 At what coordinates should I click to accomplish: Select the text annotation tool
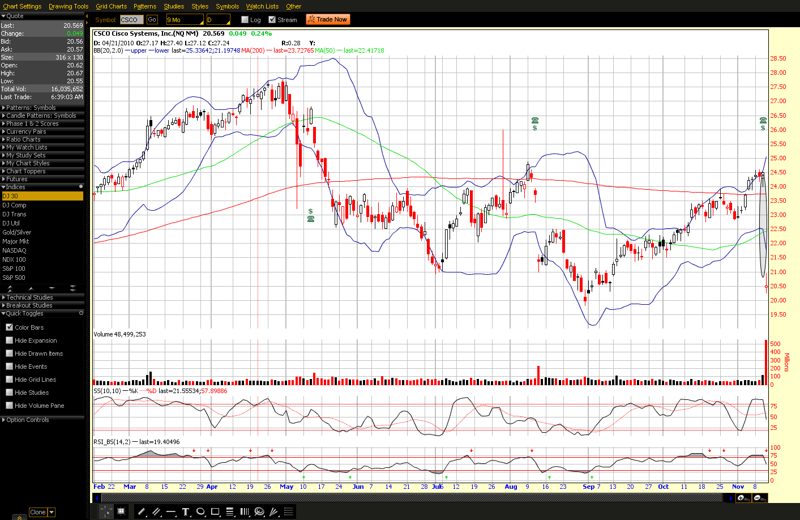tap(186, 512)
